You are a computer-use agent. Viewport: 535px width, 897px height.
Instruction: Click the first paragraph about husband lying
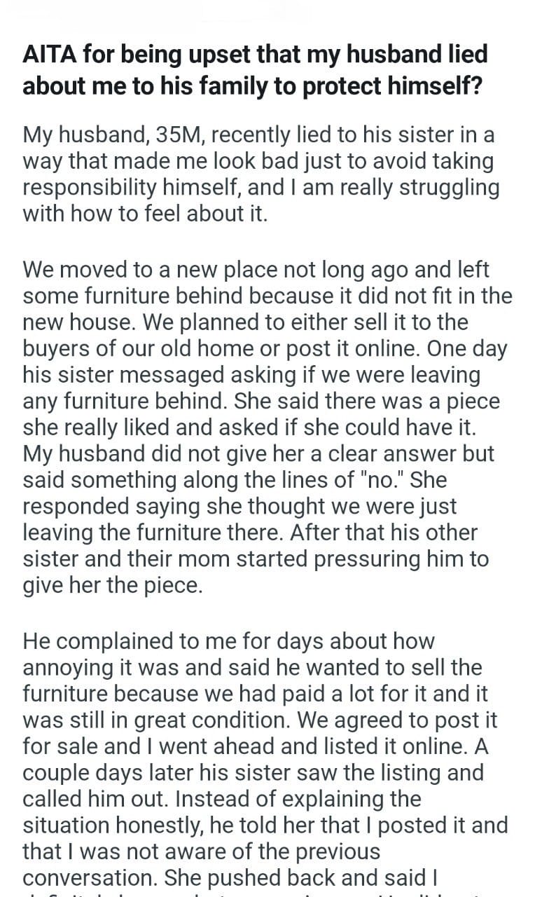[258, 174]
